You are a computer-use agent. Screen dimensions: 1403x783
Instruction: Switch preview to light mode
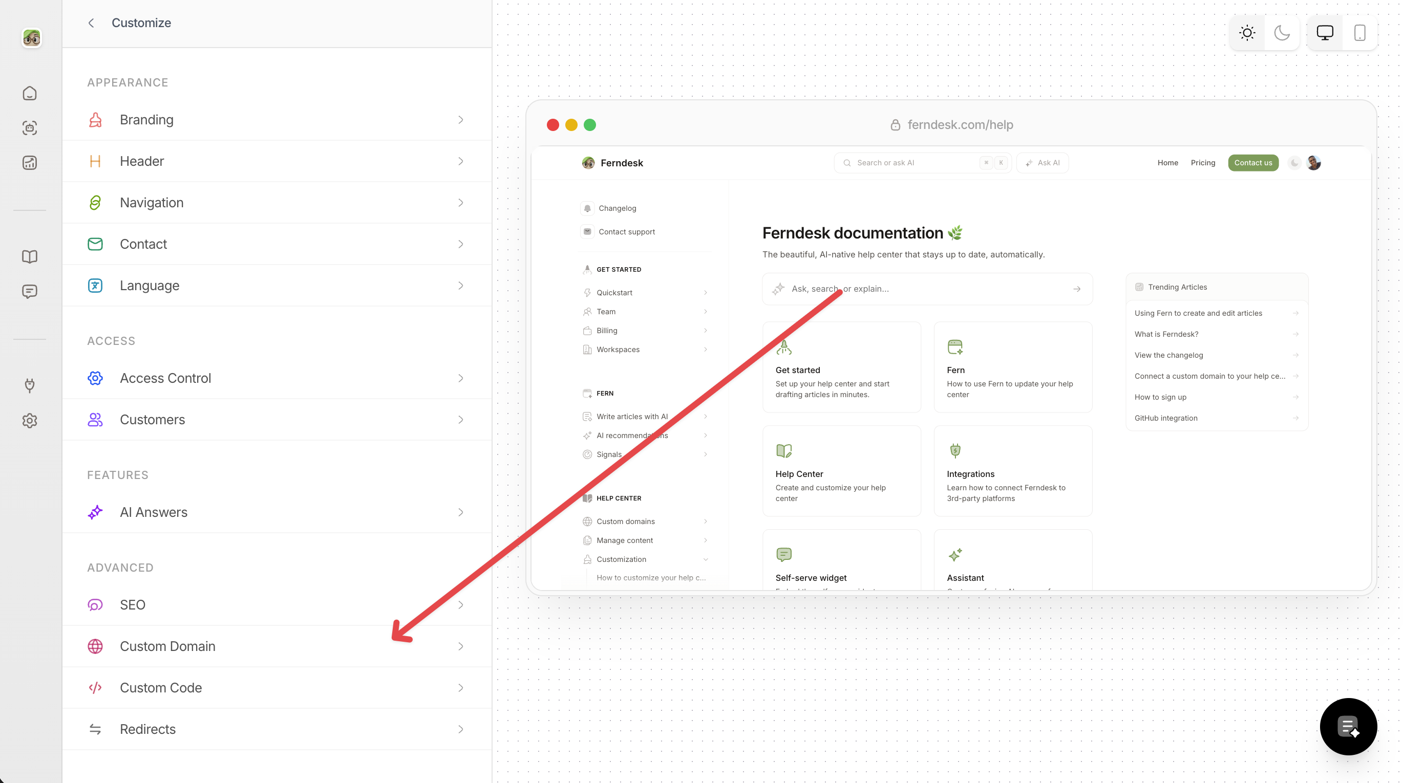[1247, 33]
